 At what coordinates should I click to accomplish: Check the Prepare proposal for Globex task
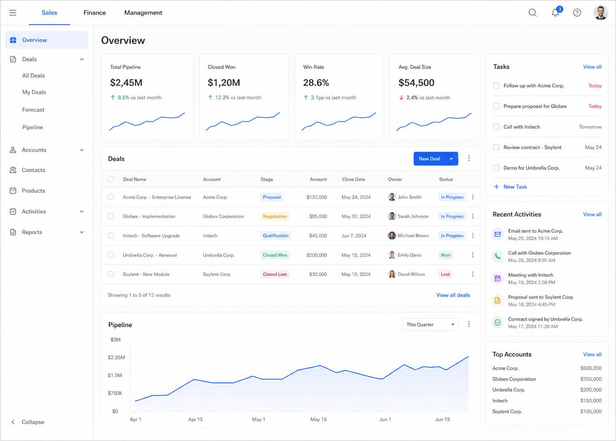[x=496, y=106]
